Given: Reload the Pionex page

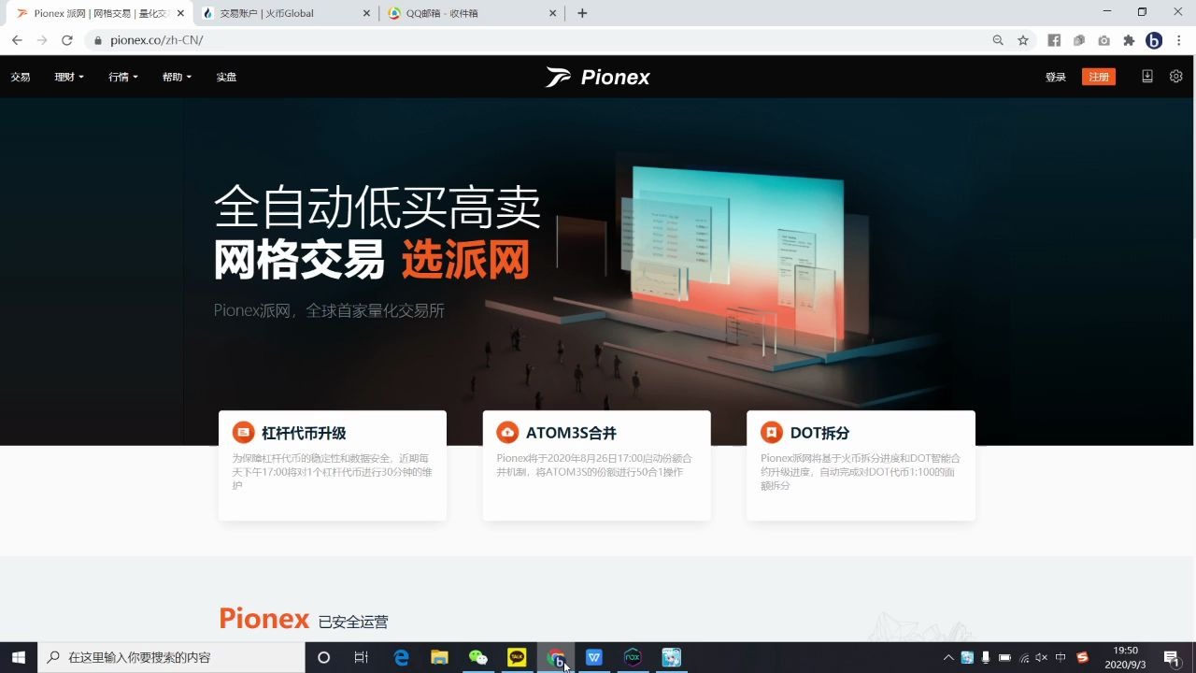Looking at the screenshot, I should 67,40.
